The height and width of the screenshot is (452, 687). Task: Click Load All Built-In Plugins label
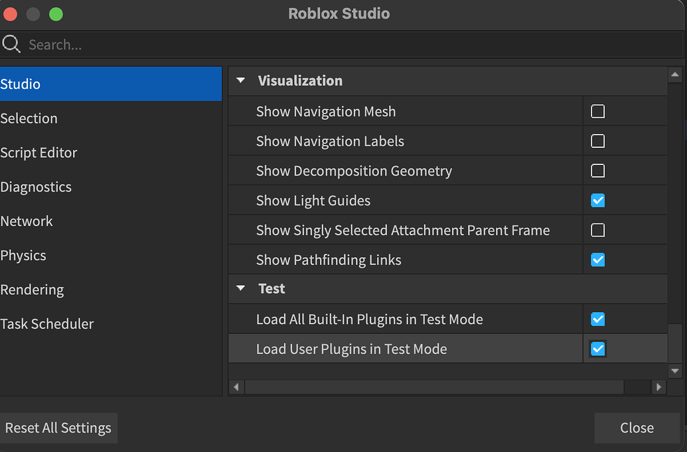coord(369,319)
